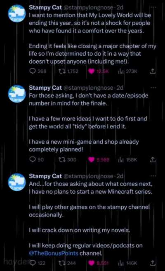Screen dimensions: 165x271
Task: Open more options on the second tweet
Action: [153, 88]
